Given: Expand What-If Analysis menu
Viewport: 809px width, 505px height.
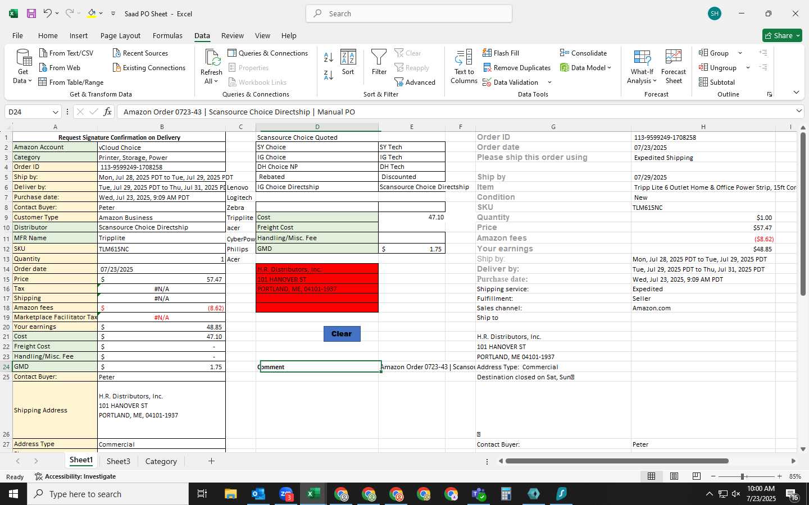Looking at the screenshot, I should click(x=642, y=66).
